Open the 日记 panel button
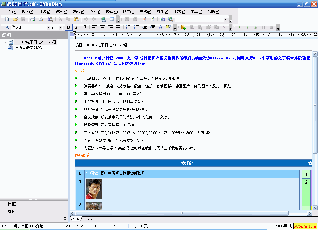This screenshot has width=318, height=230. click(34, 204)
